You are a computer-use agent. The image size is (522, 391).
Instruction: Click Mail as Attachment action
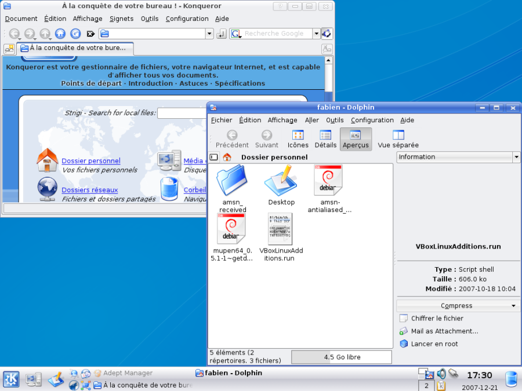(x=439, y=331)
